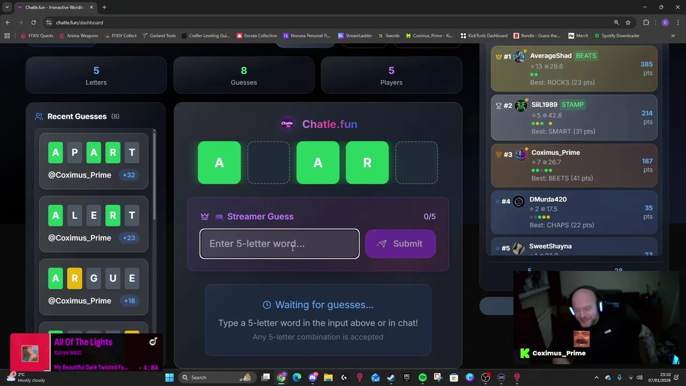Click the 8 Guesses stat card

pos(244,76)
